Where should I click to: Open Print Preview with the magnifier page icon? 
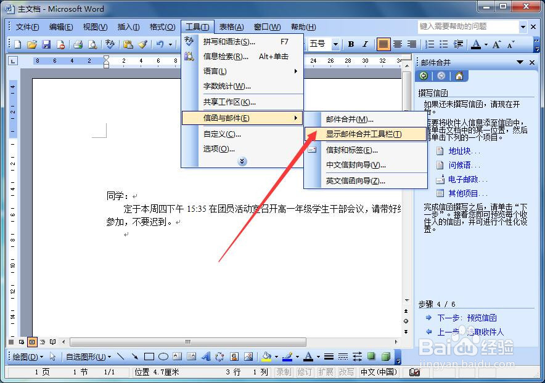point(92,44)
